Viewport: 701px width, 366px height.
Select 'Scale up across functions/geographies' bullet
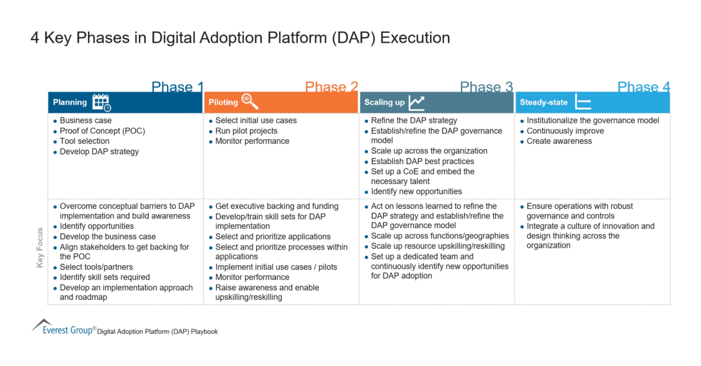pyautogui.click(x=440, y=236)
